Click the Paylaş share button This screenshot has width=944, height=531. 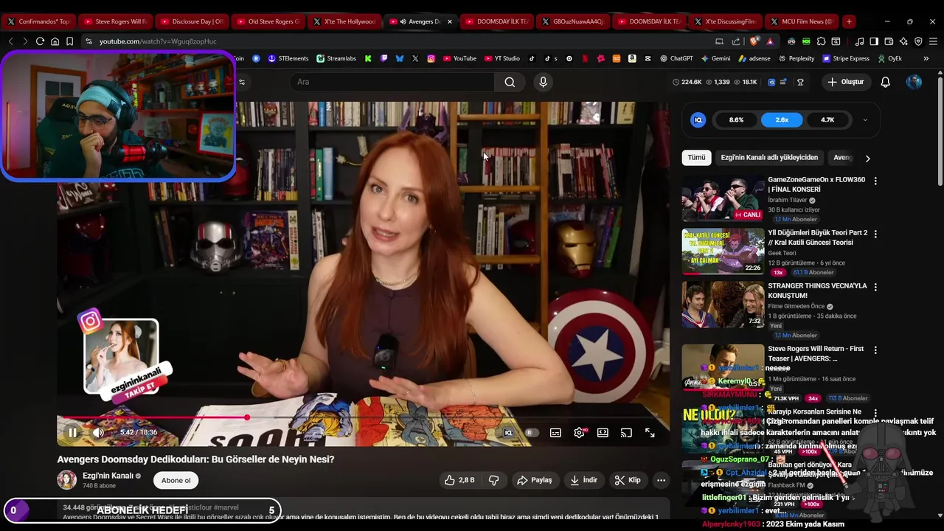pyautogui.click(x=534, y=480)
